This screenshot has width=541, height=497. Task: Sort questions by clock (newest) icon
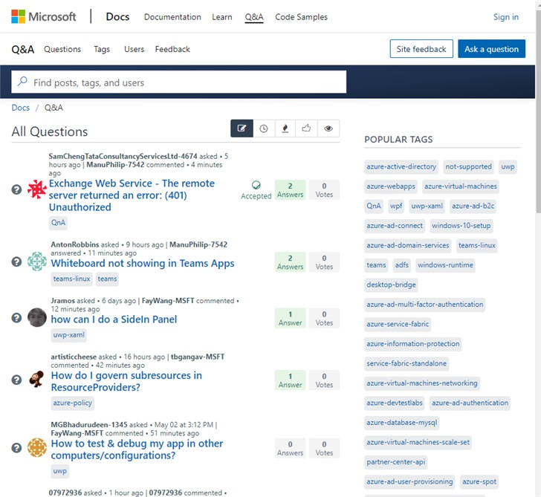tap(264, 129)
